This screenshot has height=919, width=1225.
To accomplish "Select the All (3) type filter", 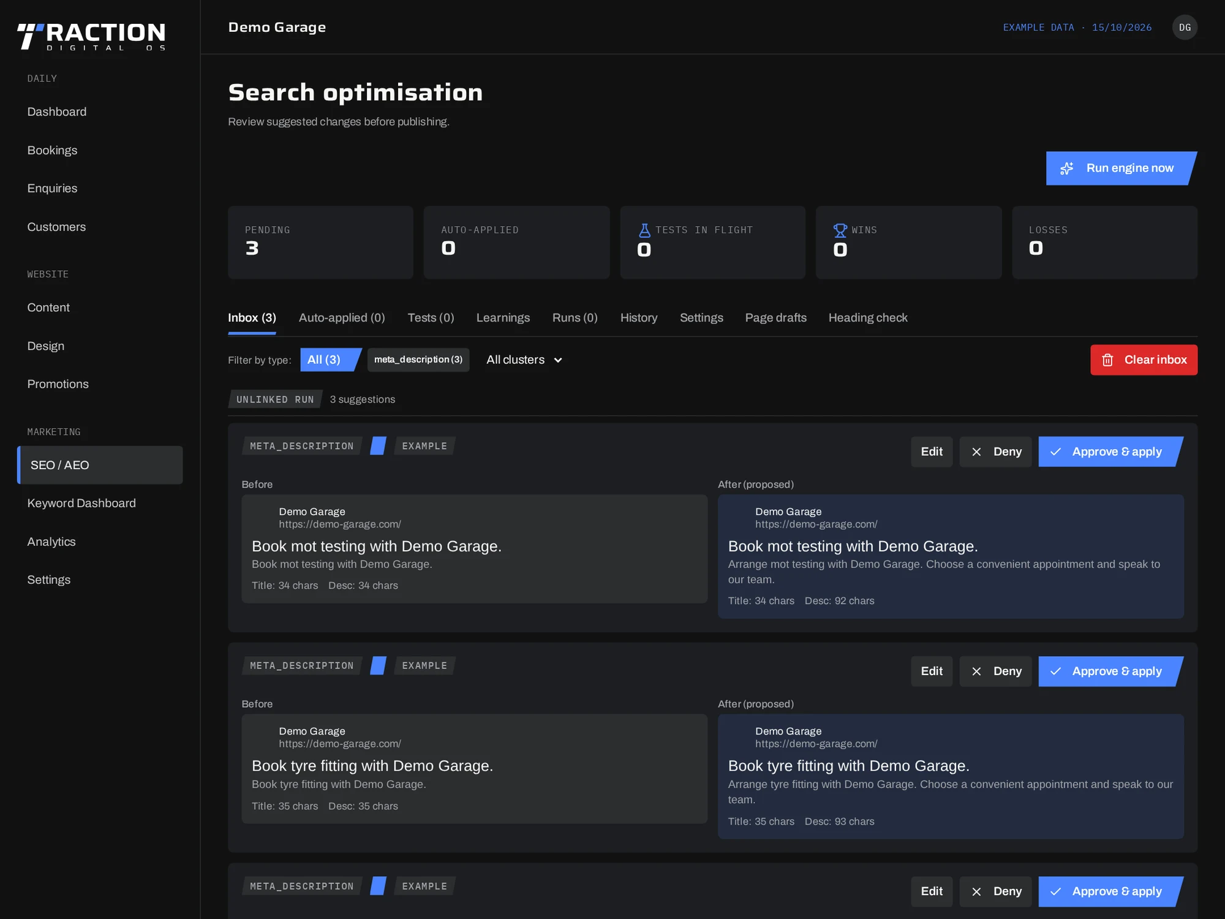I will 330,360.
